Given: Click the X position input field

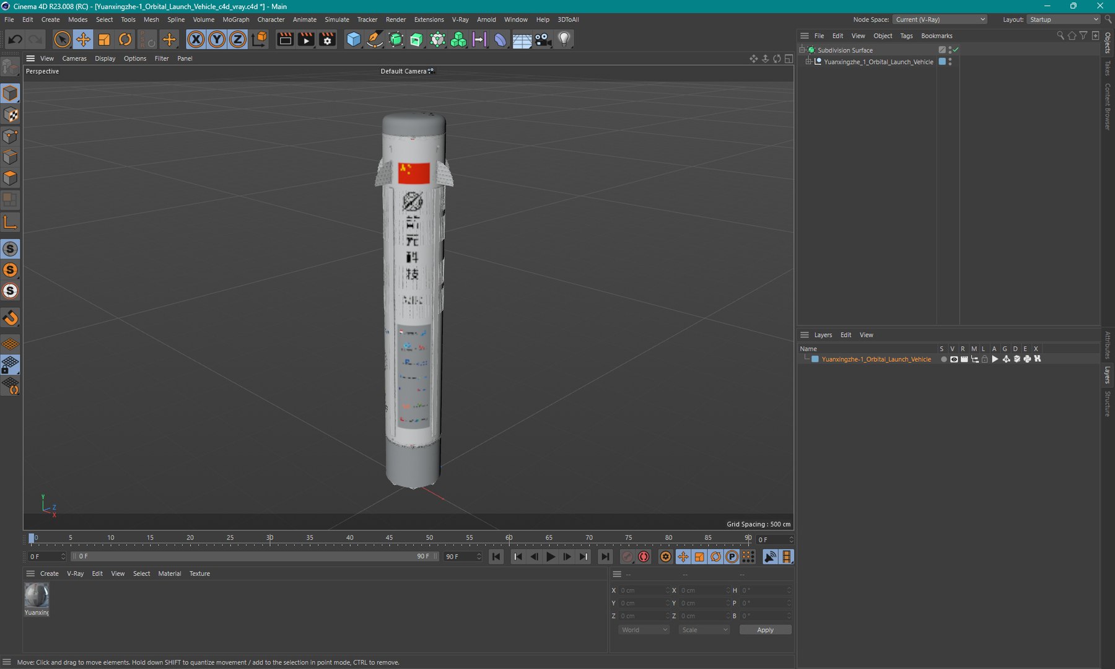Looking at the screenshot, I should click(x=644, y=590).
